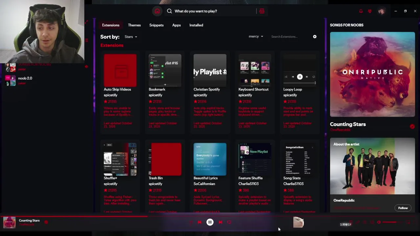Skip to previous track
This screenshot has height=236, width=420.
[x=199, y=222]
